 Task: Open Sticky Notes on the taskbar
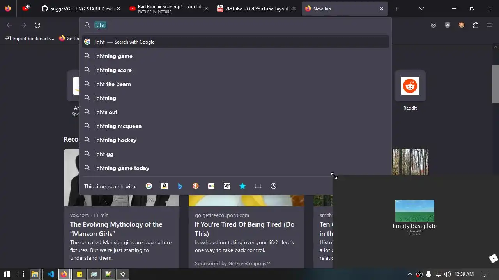tap(80, 274)
